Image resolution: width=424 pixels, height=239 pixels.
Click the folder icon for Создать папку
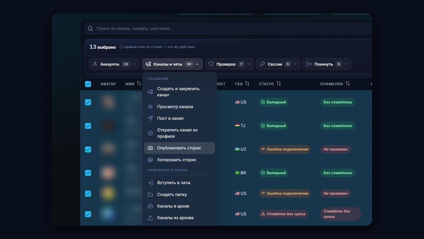tap(150, 195)
